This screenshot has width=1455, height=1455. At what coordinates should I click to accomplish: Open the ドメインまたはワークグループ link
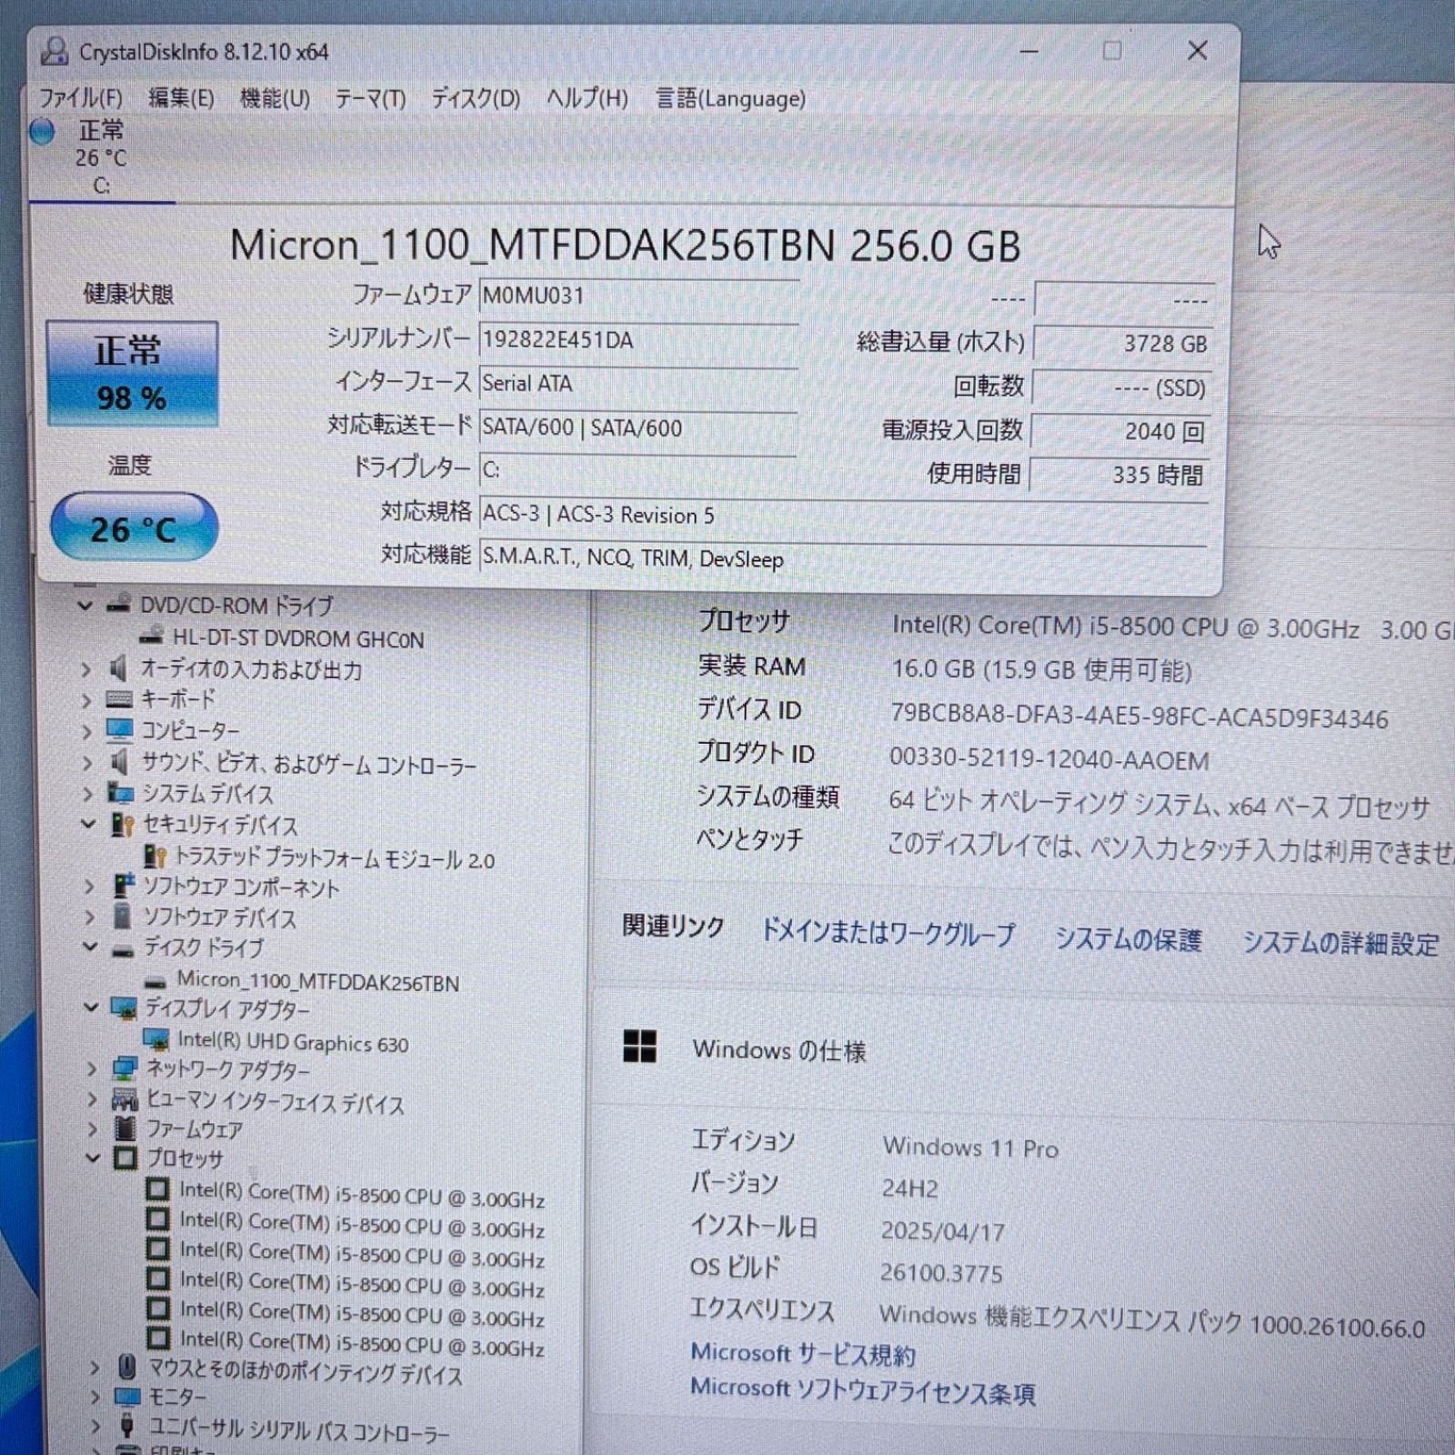888,933
